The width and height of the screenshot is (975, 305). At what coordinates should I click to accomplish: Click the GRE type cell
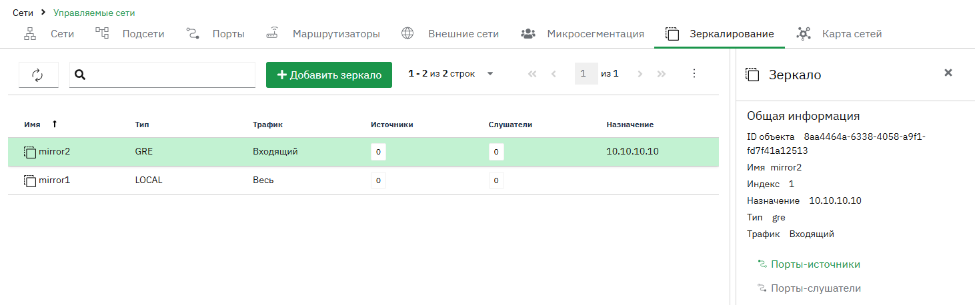[143, 152]
